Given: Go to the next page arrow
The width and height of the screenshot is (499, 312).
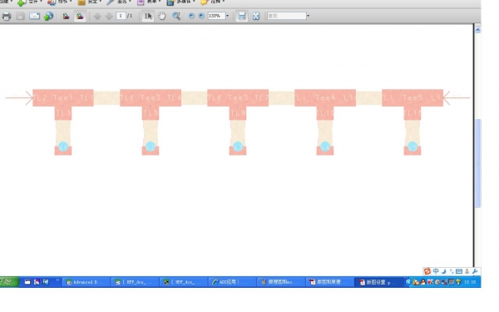Looking at the screenshot, I should coord(109,16).
